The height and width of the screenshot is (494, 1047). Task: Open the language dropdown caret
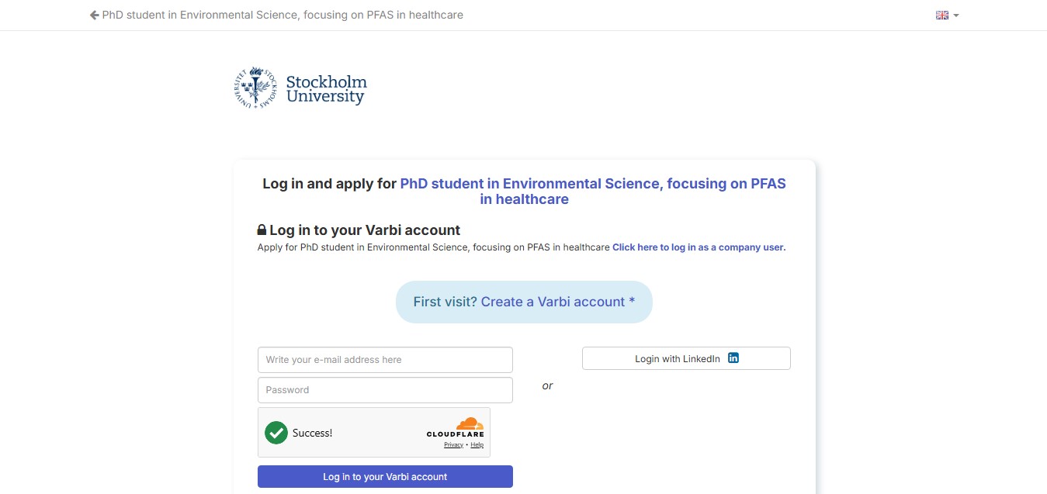tap(956, 16)
